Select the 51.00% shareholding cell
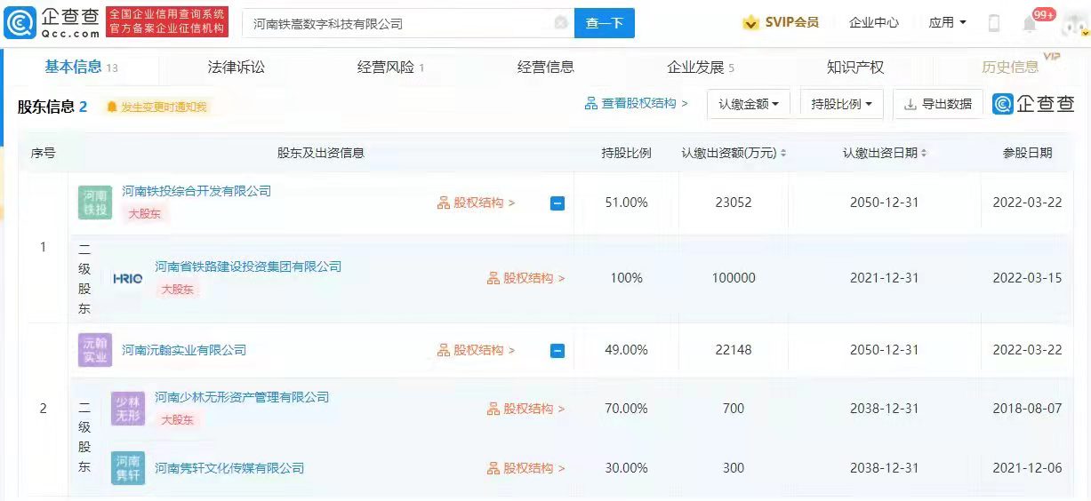 pyautogui.click(x=627, y=203)
